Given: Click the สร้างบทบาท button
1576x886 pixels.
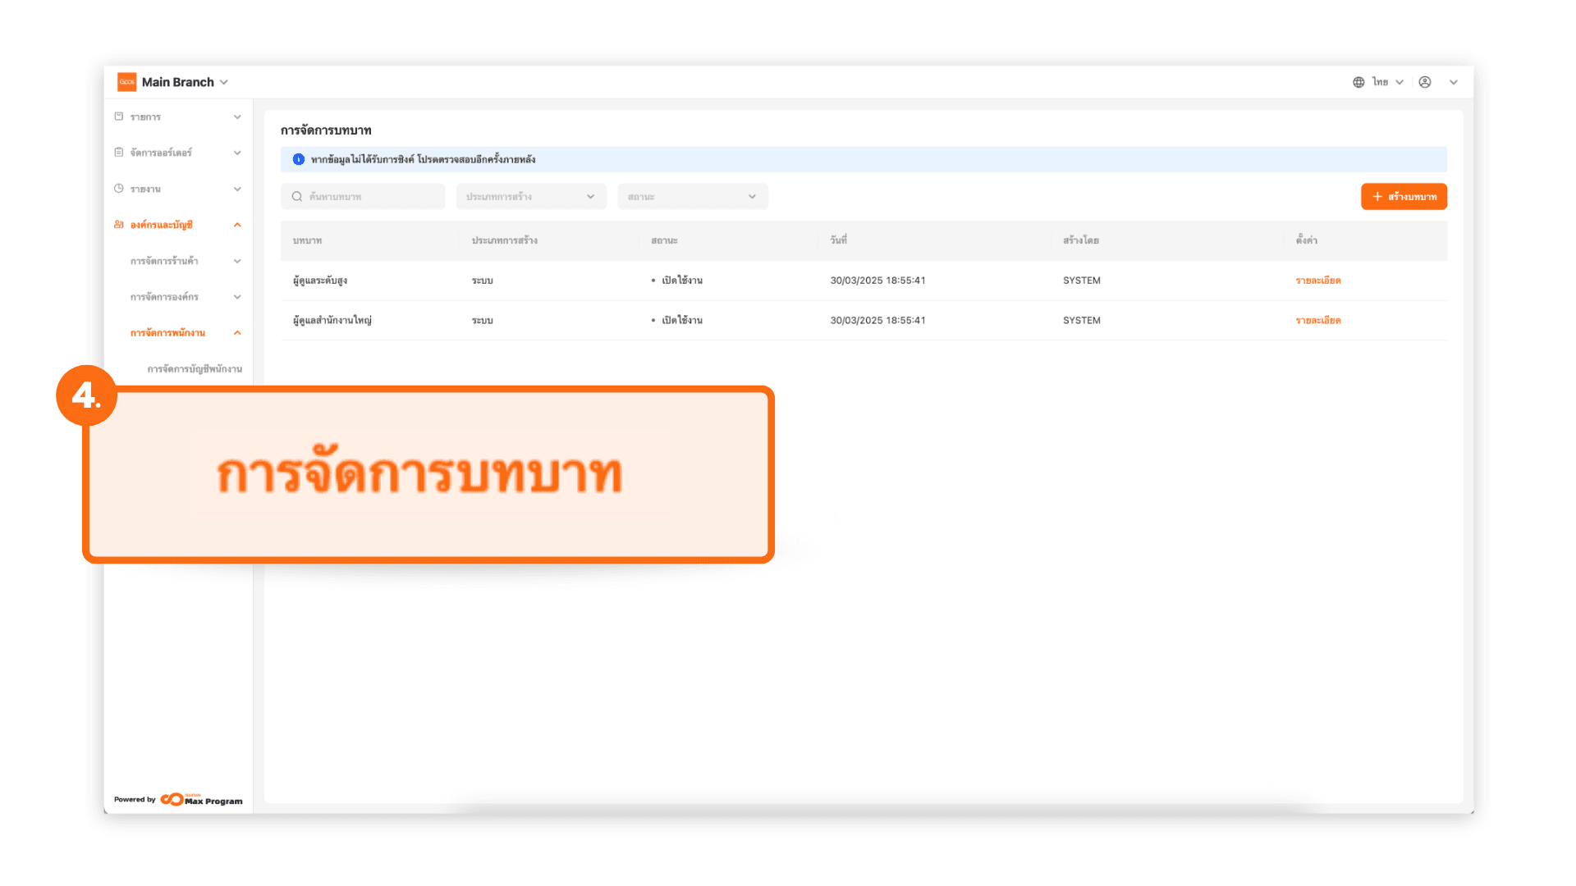Looking at the screenshot, I should 1404,197.
